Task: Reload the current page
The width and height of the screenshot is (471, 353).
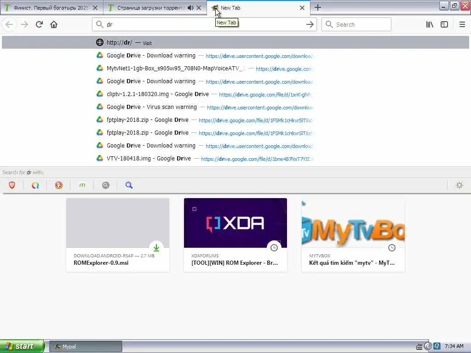Action: click(39, 24)
